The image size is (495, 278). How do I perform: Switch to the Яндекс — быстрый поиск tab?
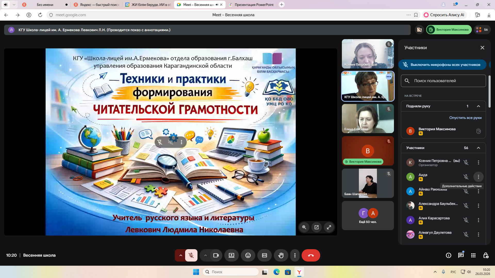click(x=100, y=5)
